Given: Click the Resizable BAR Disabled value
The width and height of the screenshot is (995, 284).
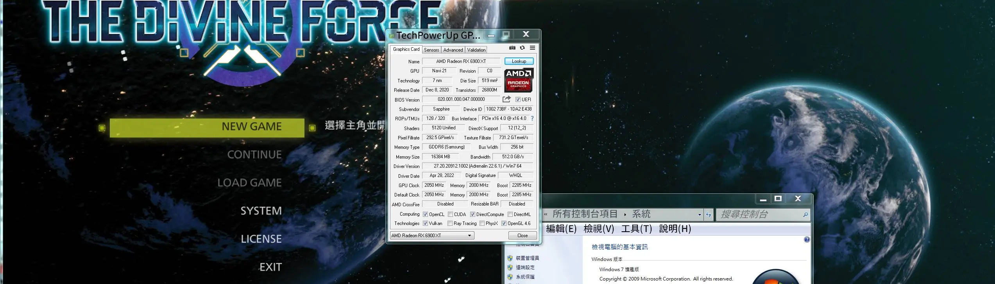Looking at the screenshot, I should point(517,204).
